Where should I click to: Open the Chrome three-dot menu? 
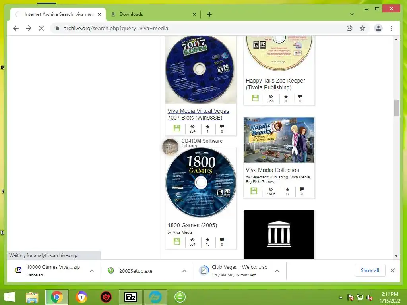pyautogui.click(x=391, y=28)
